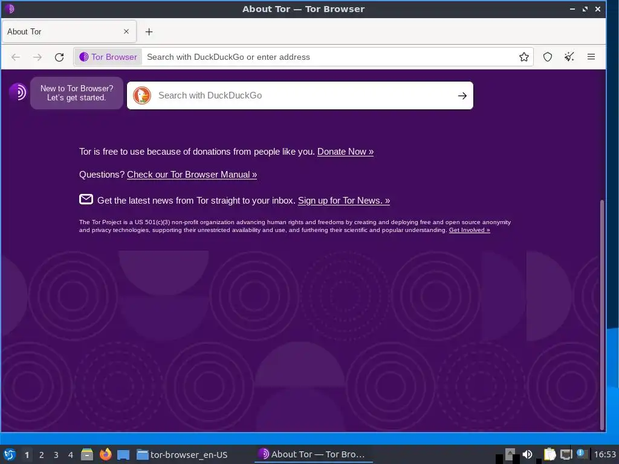Click the show desktop icon in the taskbar
The image size is (619, 464).
(x=123, y=454)
